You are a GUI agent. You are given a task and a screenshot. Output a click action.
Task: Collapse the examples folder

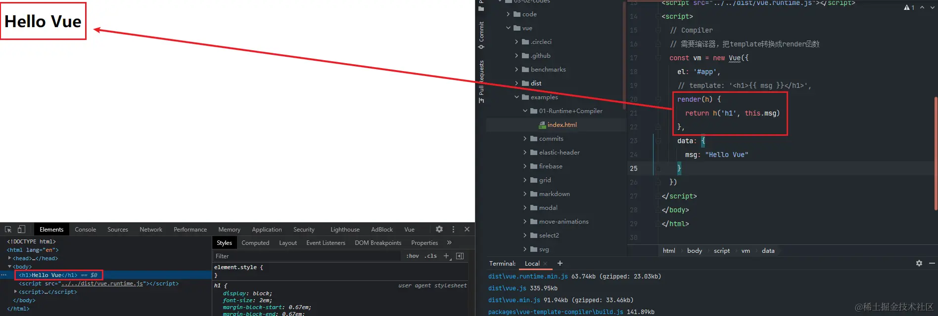516,97
